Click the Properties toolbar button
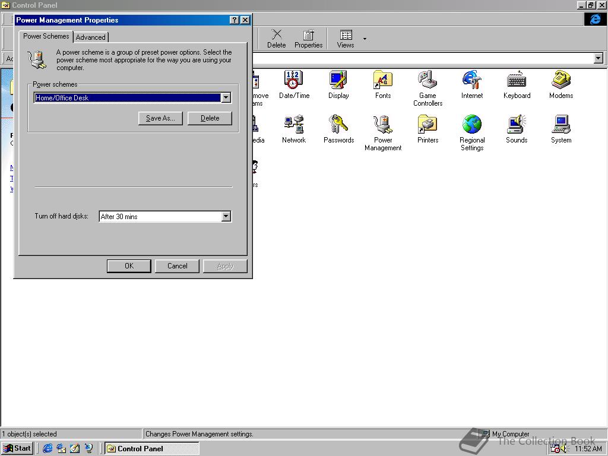The image size is (608, 456). (x=308, y=39)
